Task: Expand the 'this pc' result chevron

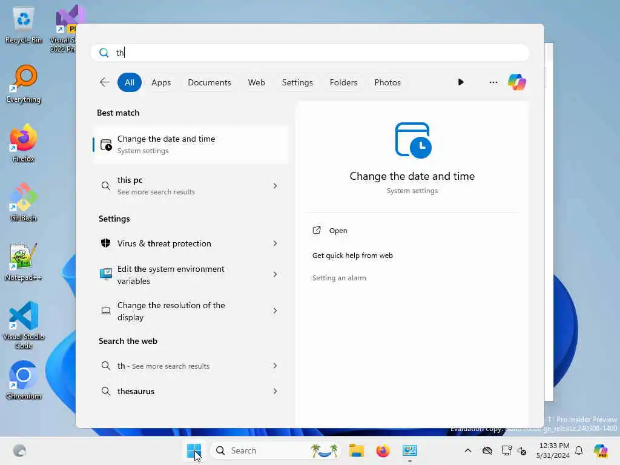Action: pos(275,185)
